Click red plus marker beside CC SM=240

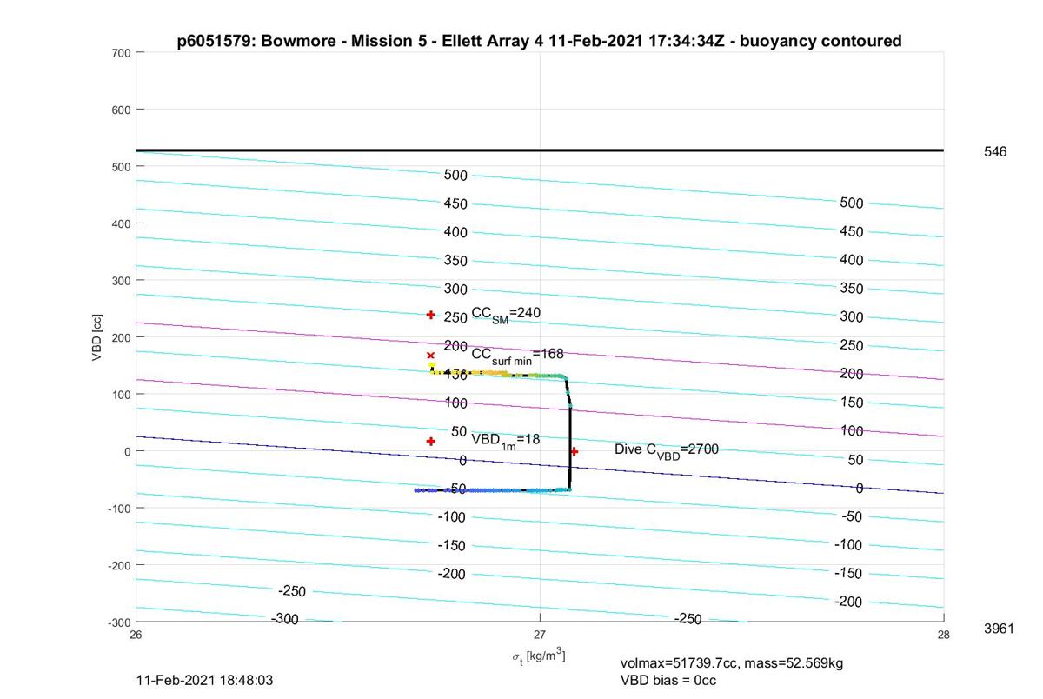tap(430, 315)
